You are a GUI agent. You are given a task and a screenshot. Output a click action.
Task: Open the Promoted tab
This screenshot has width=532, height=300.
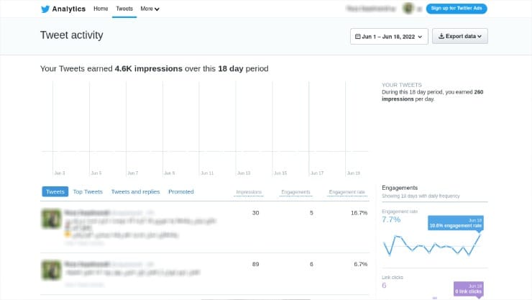coord(181,192)
